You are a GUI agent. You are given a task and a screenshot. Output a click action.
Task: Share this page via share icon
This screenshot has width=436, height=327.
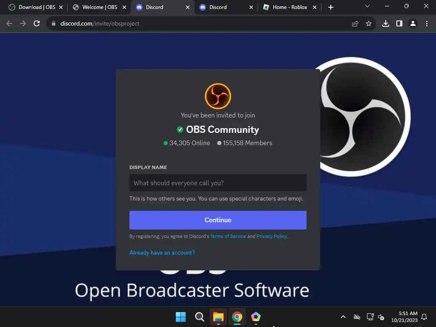[355, 24]
